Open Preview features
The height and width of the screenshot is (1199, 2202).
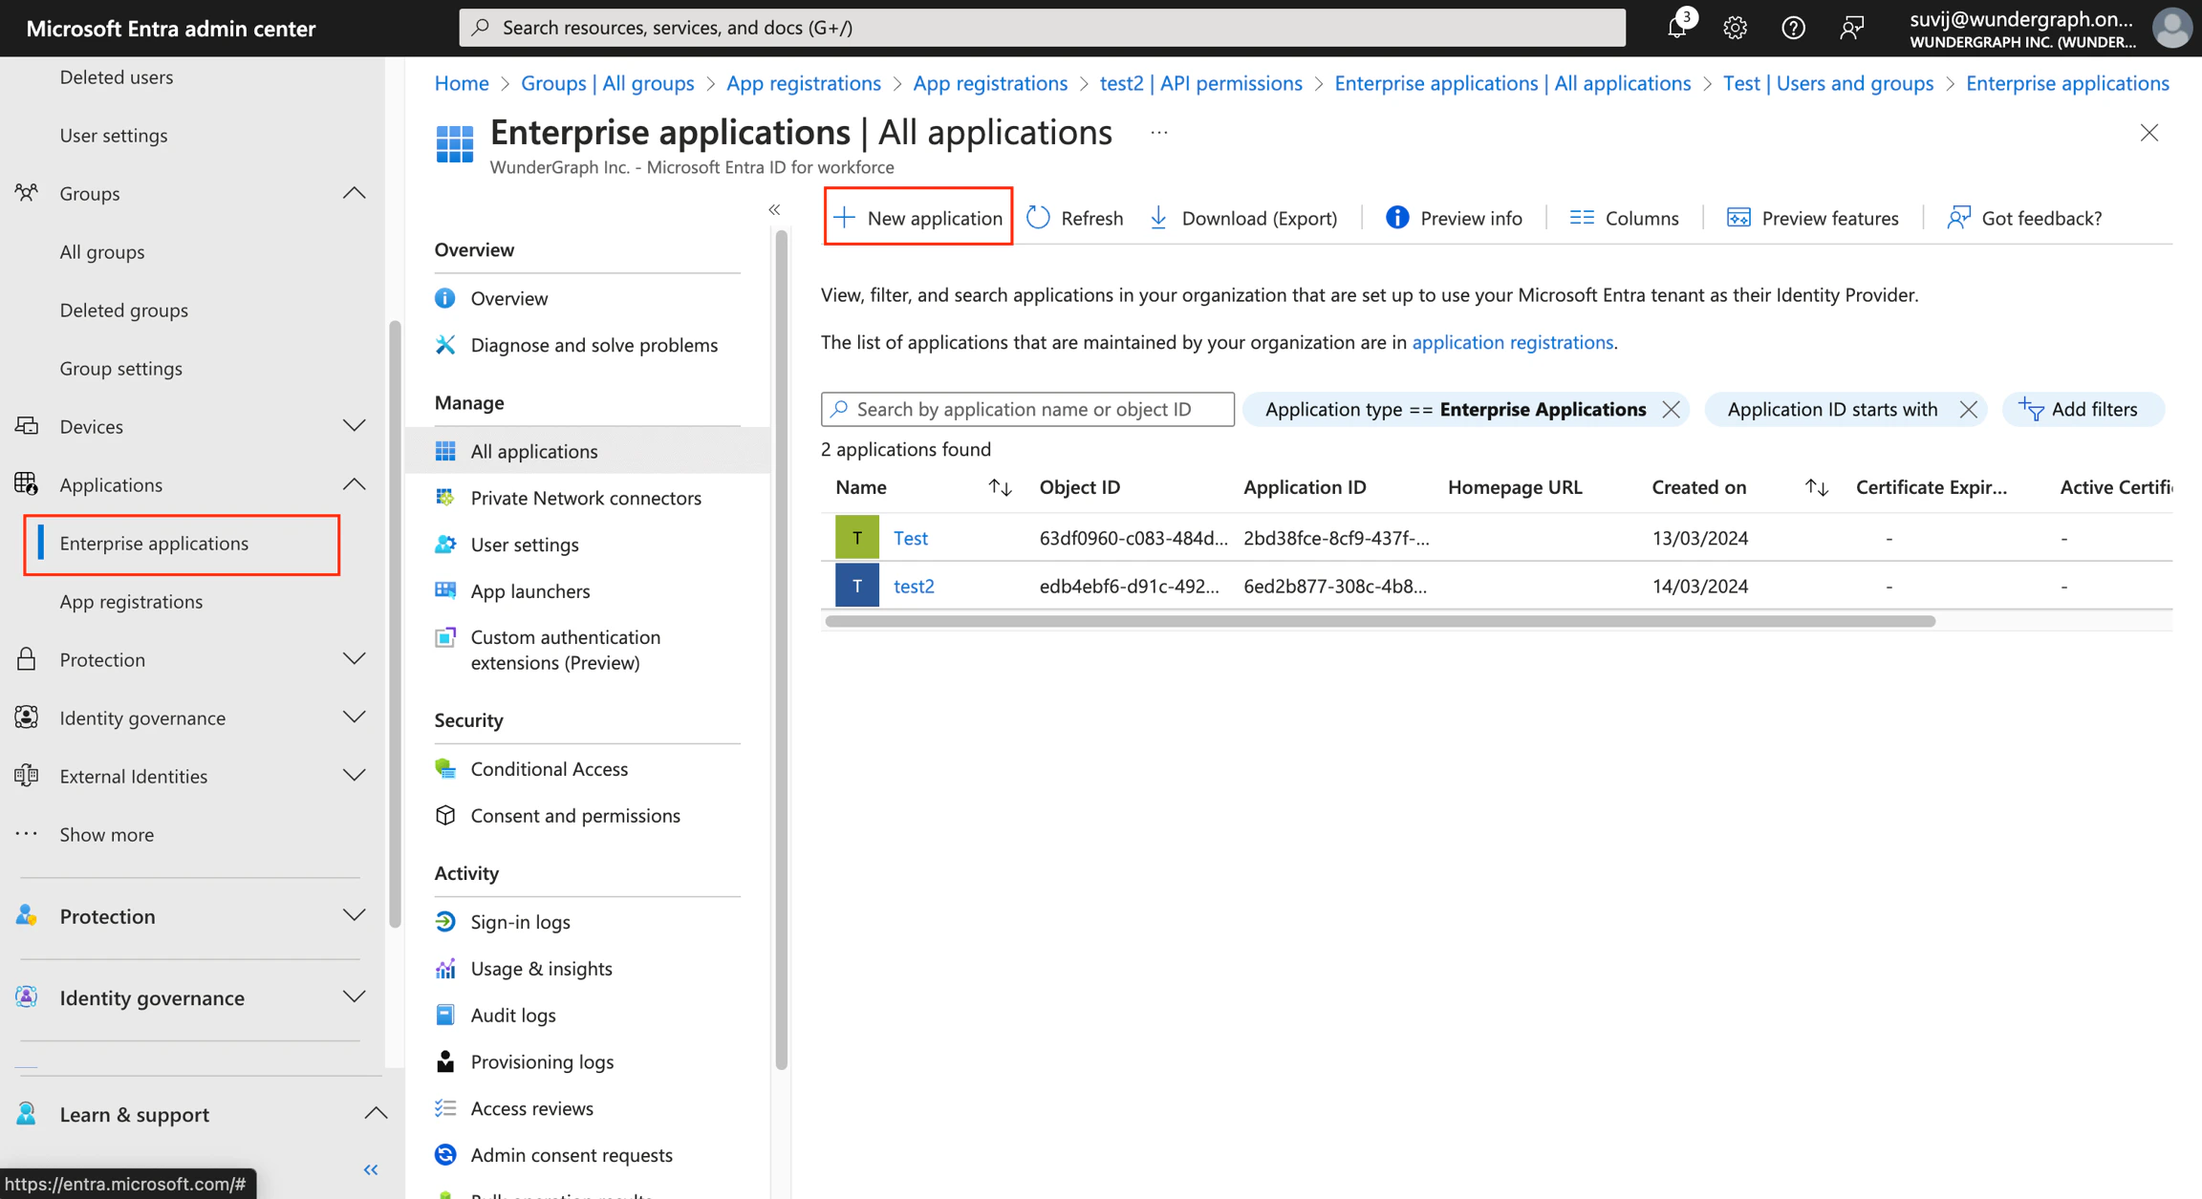tap(1812, 218)
